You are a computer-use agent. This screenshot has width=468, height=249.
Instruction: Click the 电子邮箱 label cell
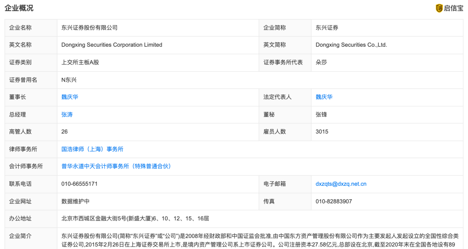(x=285, y=184)
